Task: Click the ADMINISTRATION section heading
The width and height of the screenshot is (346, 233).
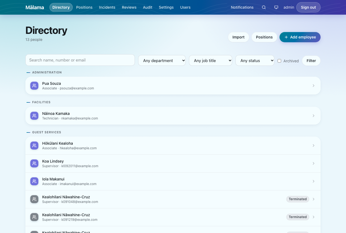Action: coord(47,72)
